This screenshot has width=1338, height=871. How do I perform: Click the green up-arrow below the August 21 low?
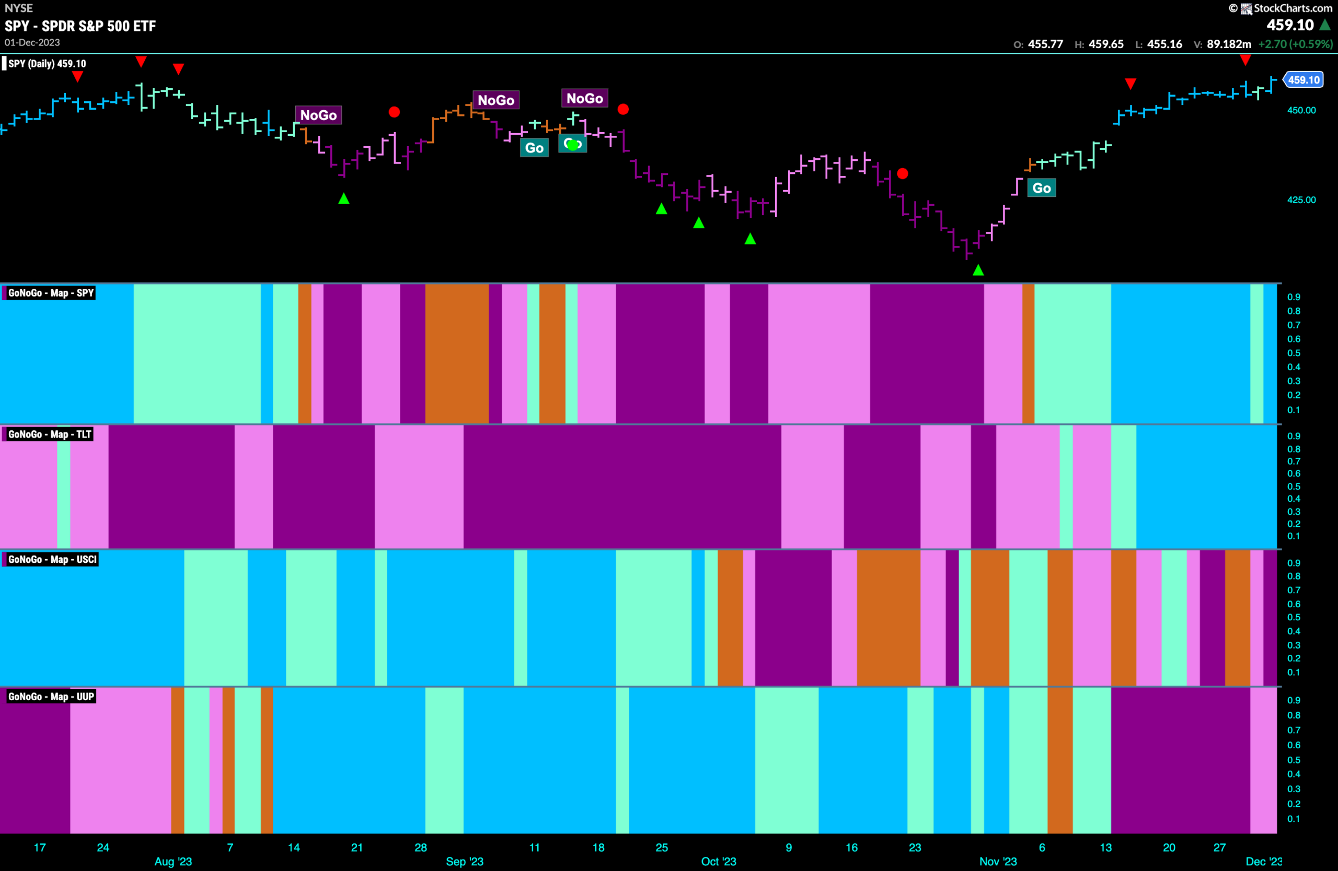tap(344, 198)
